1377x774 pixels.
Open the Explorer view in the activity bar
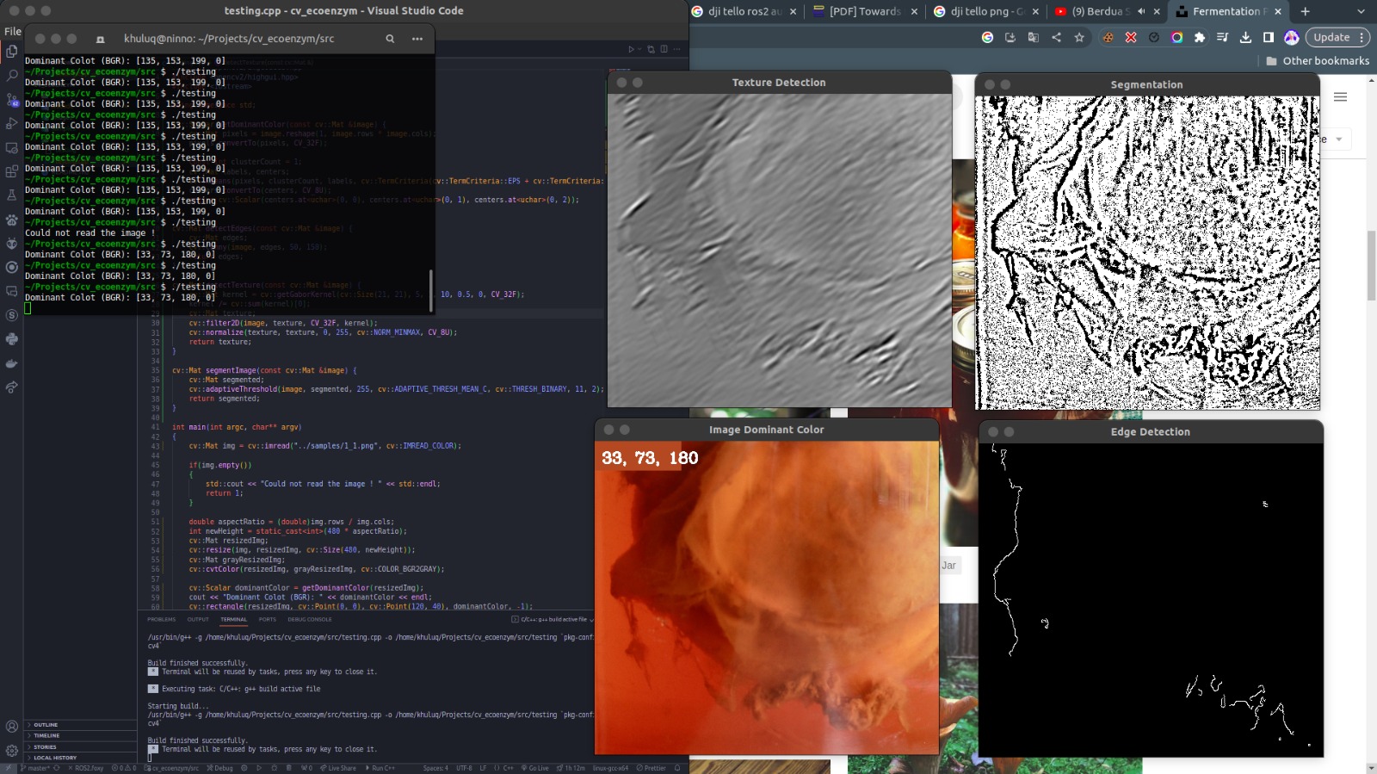click(12, 52)
